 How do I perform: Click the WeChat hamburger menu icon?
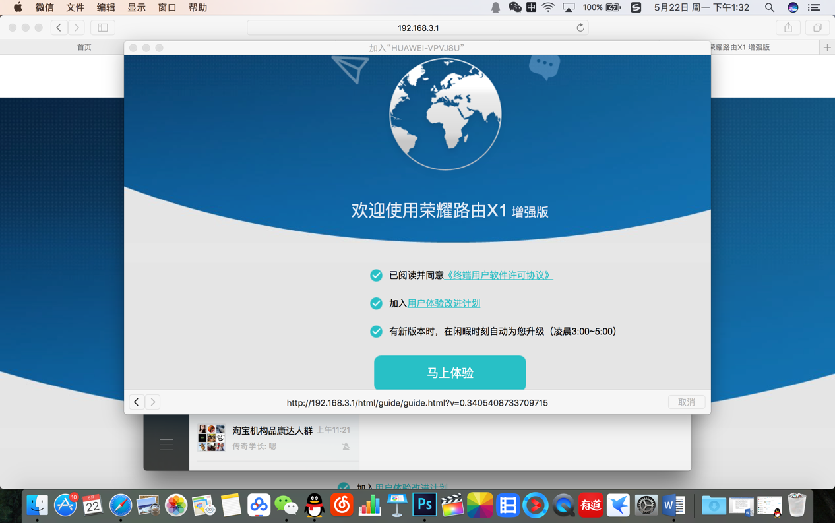point(166,445)
